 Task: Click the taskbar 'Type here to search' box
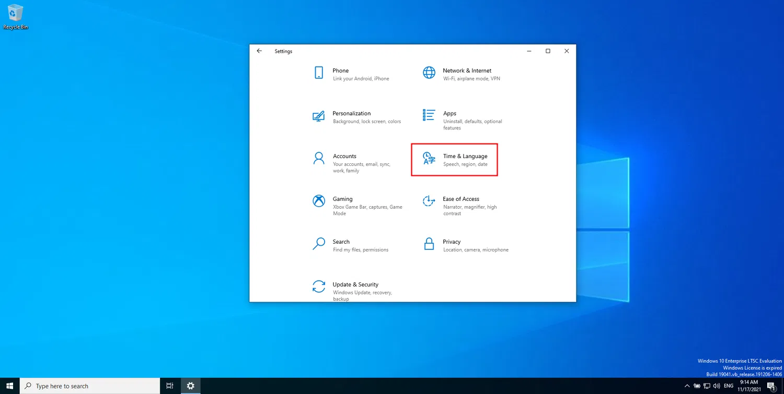coord(90,386)
